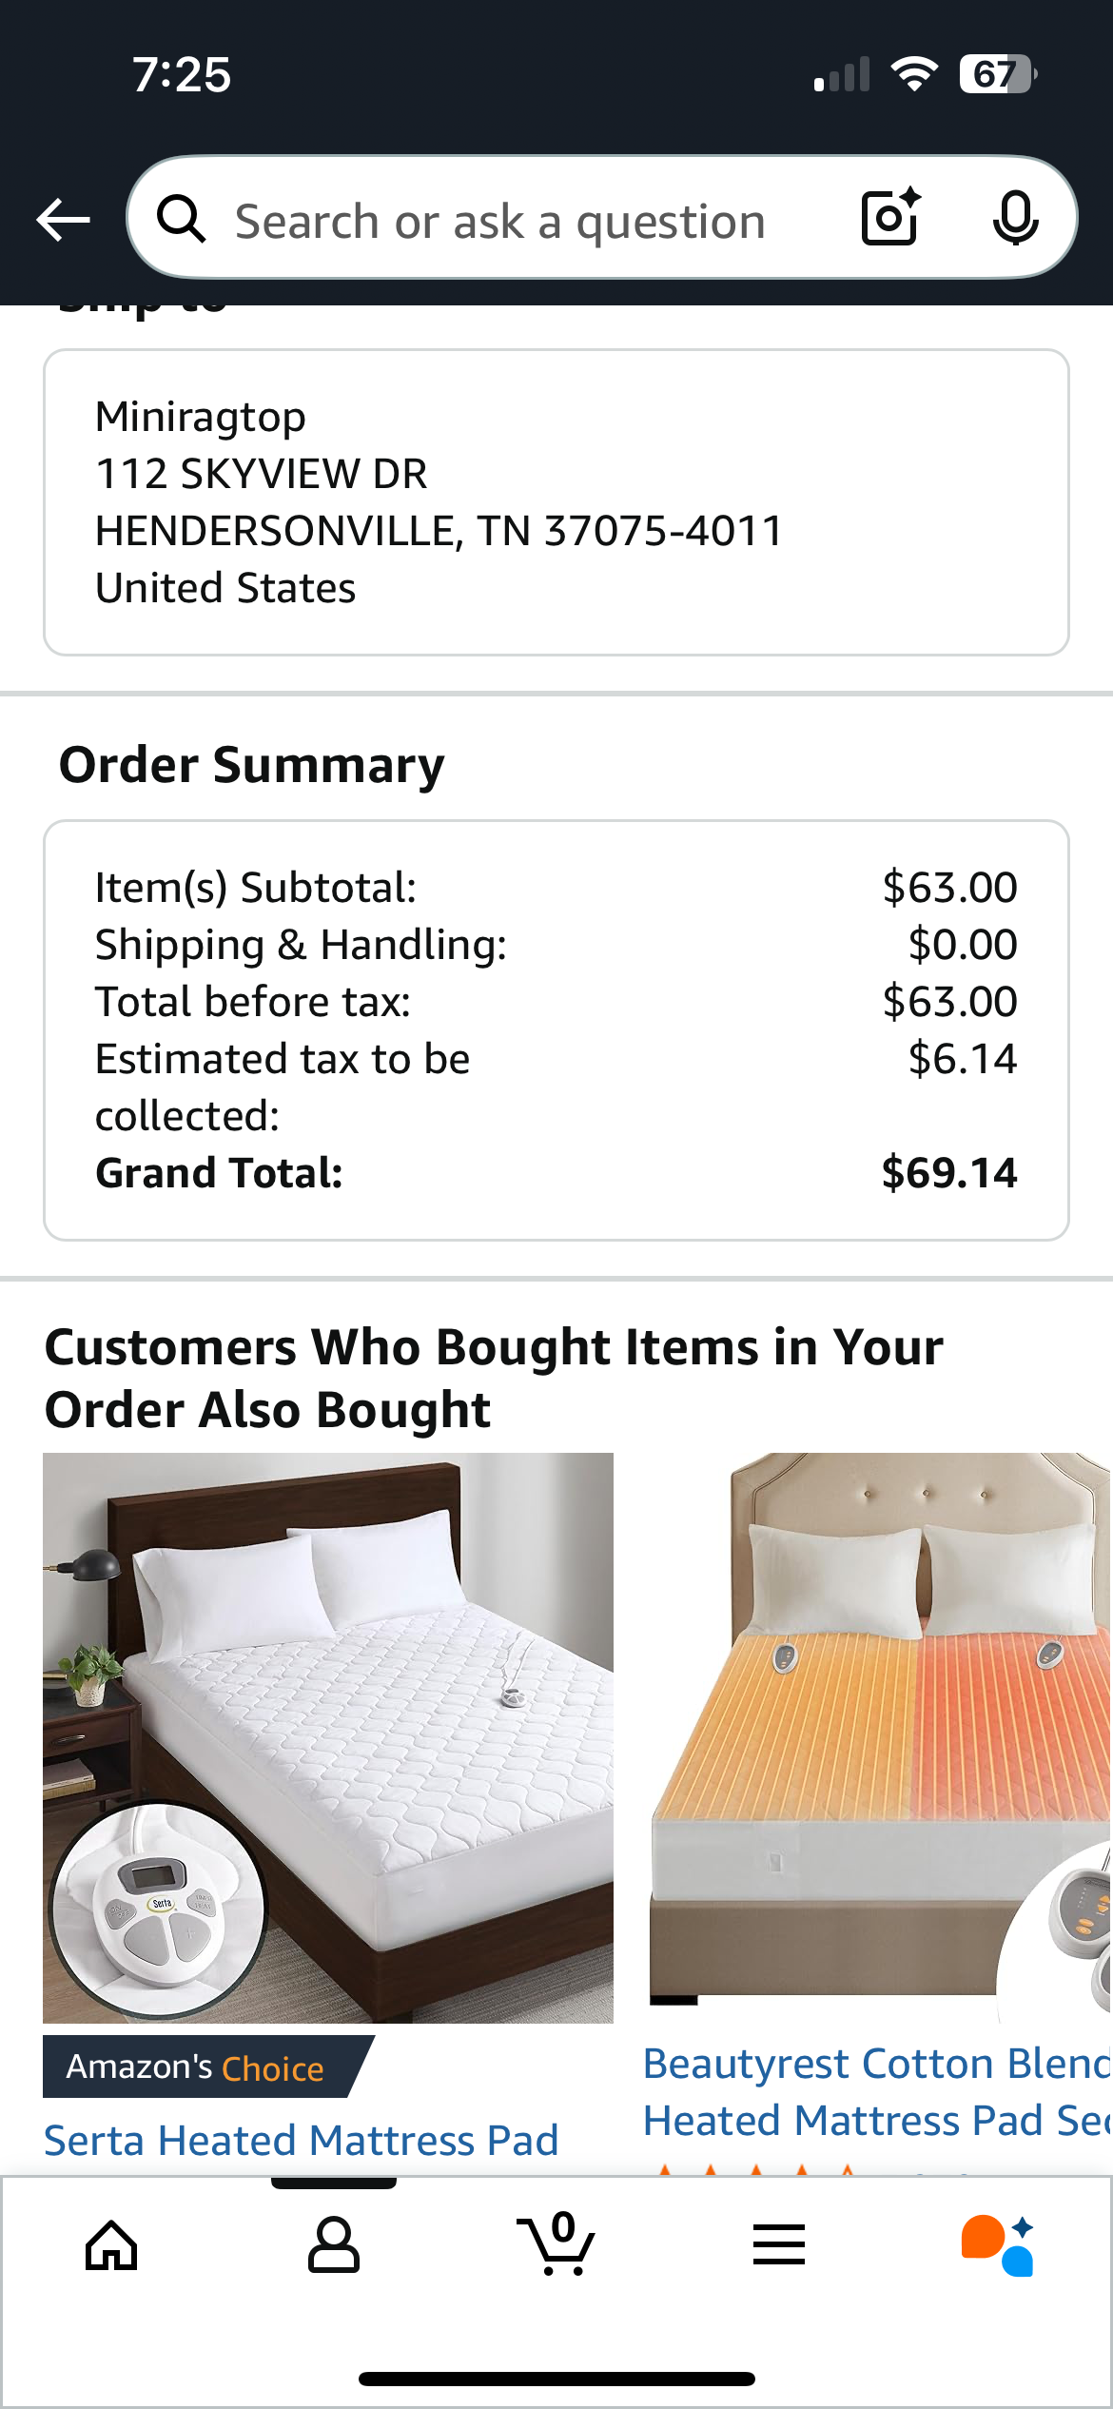Open the account profile icon
Screen dimensions: 1113x2409
334,2245
